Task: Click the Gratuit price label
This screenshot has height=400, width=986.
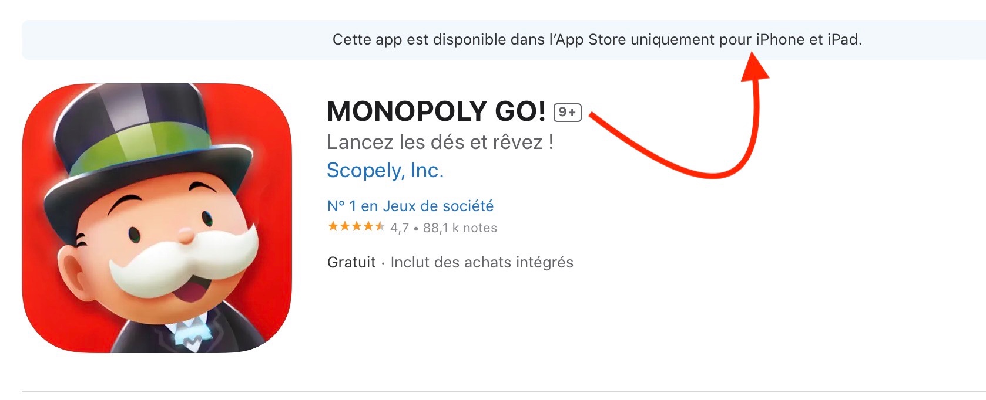Action: point(351,262)
